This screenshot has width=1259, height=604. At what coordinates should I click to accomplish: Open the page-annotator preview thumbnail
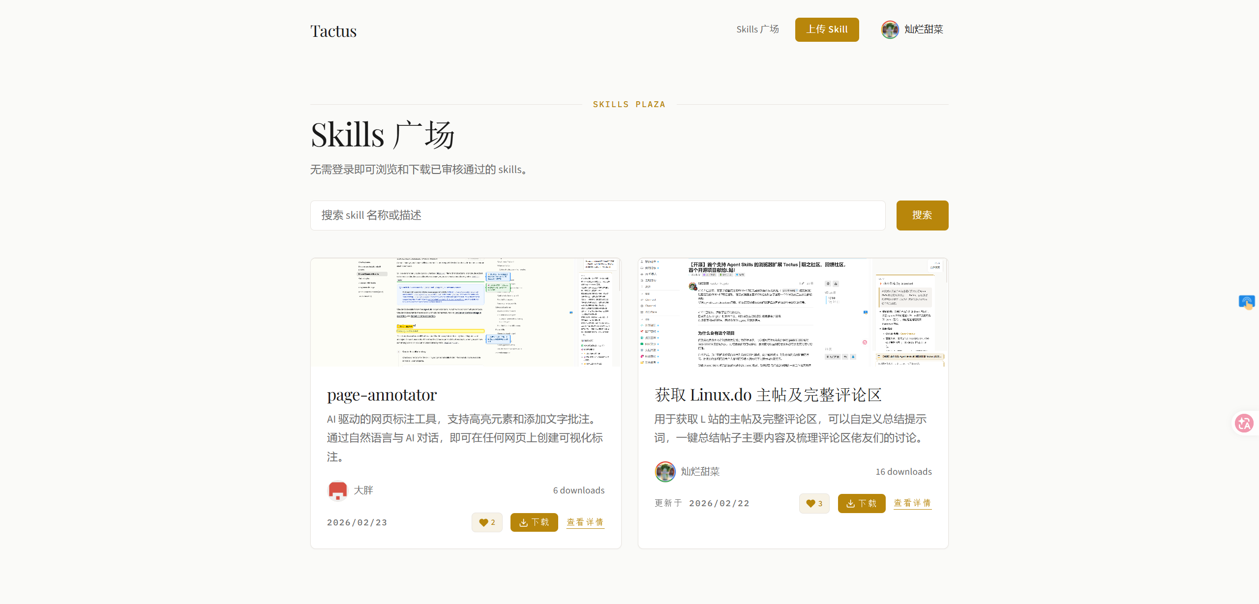pos(466,313)
